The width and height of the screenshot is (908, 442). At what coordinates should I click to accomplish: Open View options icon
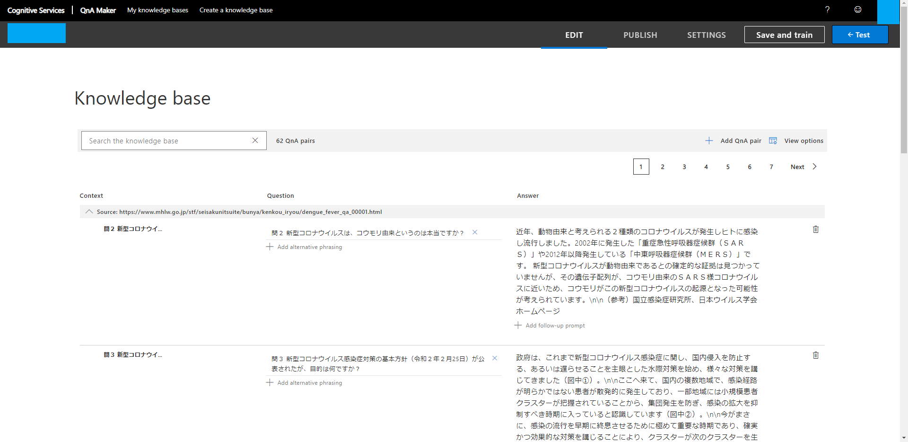point(773,141)
